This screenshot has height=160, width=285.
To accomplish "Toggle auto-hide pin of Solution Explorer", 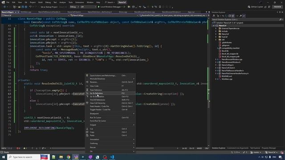I will (280, 12).
